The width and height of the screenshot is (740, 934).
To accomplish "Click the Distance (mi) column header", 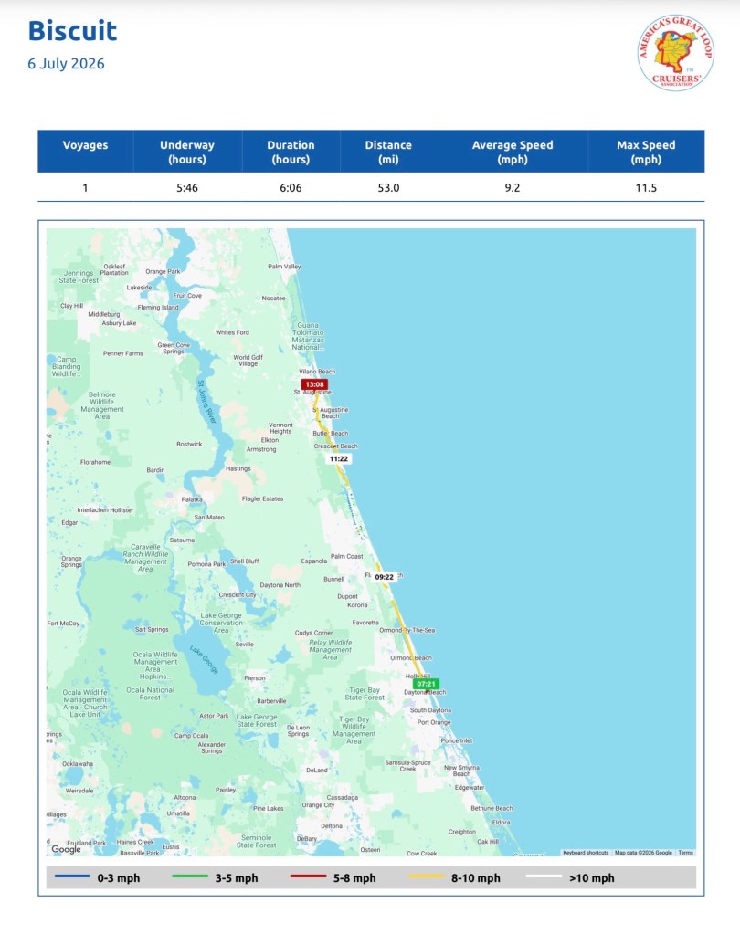I will tap(388, 152).
